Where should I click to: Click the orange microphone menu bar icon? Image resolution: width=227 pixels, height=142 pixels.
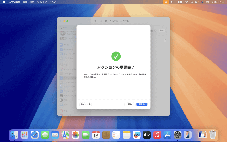(x=166, y=2)
